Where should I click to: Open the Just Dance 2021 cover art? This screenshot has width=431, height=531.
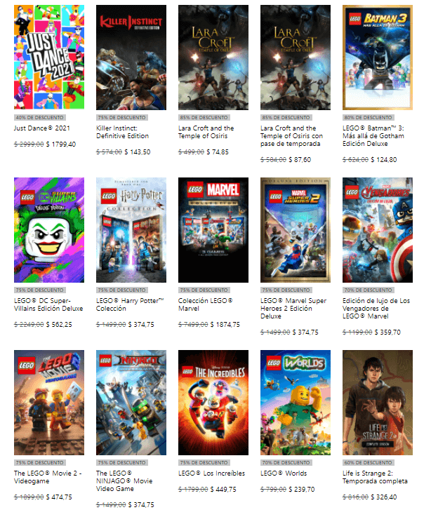pyautogui.click(x=49, y=58)
